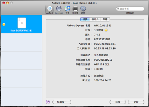
Task: Open the Internet settings pane
Action: [59, 10]
